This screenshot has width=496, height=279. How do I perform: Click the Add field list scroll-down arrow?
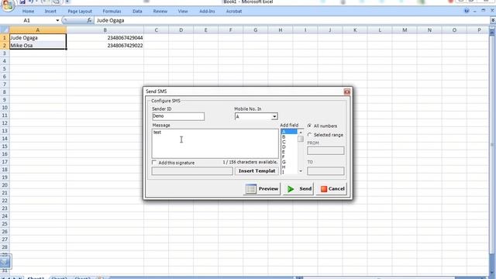[301, 171]
